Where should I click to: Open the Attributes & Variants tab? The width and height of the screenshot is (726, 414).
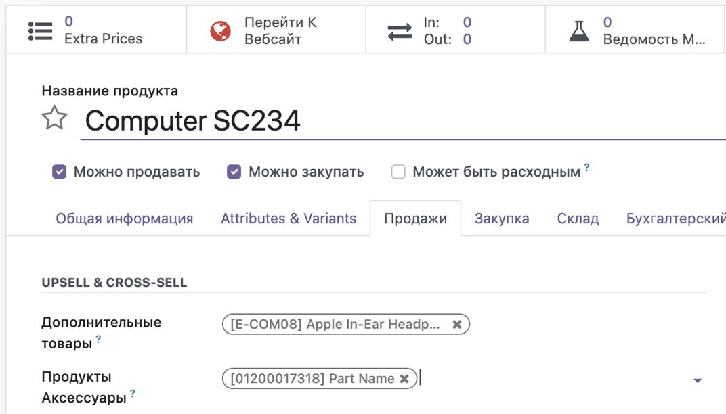[289, 218]
